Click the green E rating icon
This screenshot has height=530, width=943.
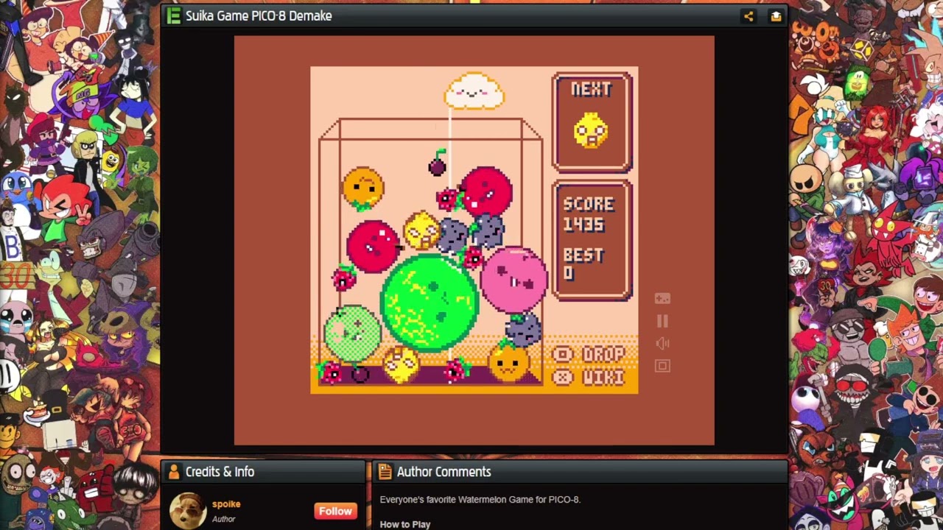pyautogui.click(x=174, y=15)
